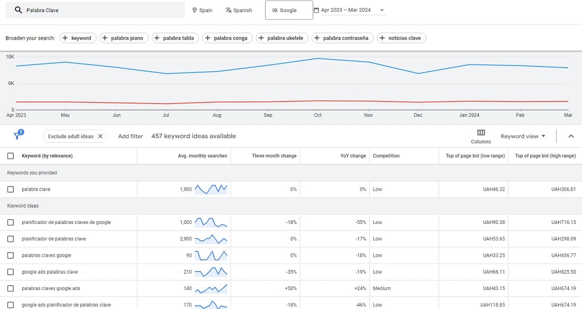The image size is (582, 309).
Task: Click the Medium competition value
Action: (x=381, y=288)
